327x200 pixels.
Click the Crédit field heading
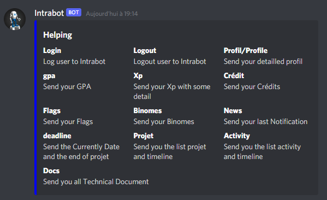coord(234,75)
